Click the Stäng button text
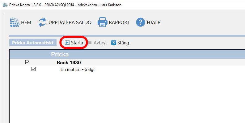 [123, 43]
